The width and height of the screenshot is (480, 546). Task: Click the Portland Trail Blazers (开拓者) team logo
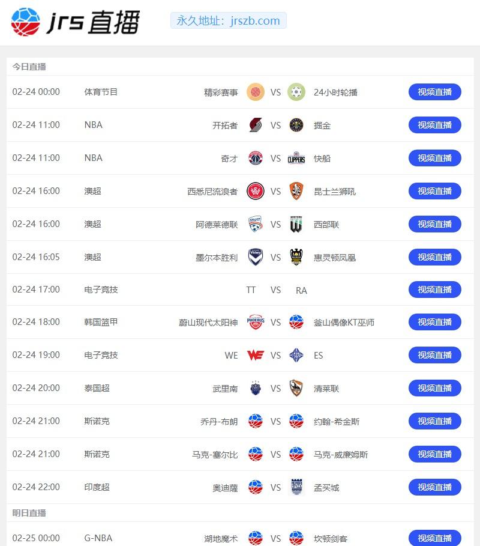pyautogui.click(x=256, y=126)
